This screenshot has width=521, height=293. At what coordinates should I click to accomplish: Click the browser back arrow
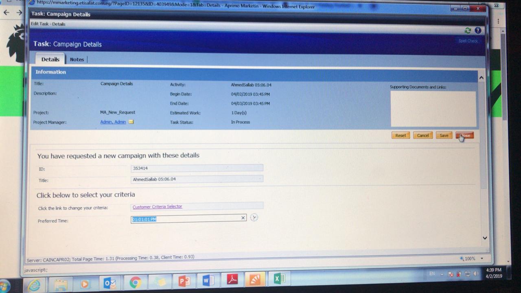click(6, 12)
